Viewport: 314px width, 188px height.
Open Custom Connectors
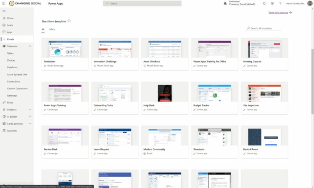17,89
